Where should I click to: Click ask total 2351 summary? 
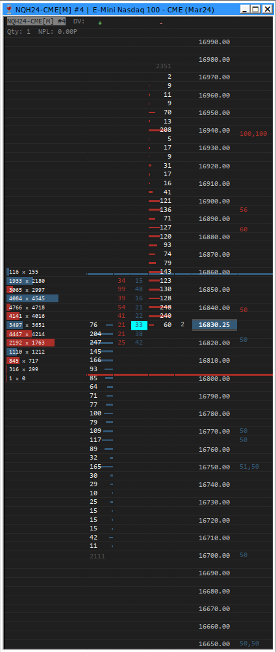[164, 66]
